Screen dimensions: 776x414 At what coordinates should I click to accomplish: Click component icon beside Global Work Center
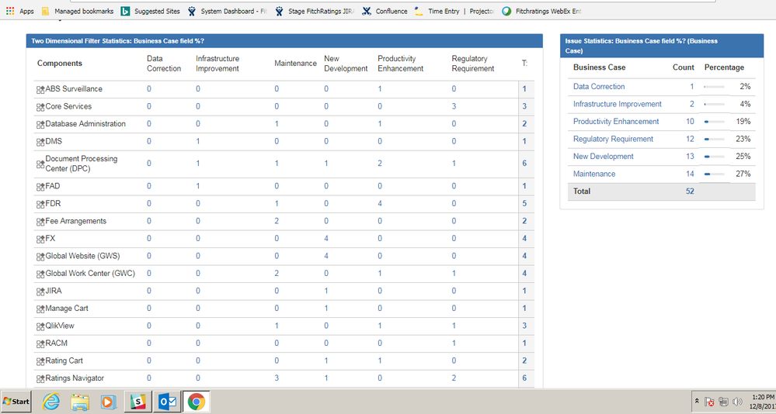(x=40, y=274)
